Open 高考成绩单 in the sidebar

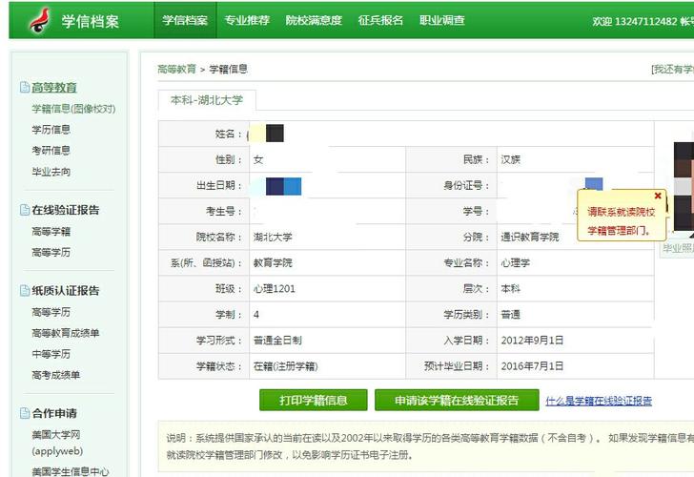tap(55, 375)
